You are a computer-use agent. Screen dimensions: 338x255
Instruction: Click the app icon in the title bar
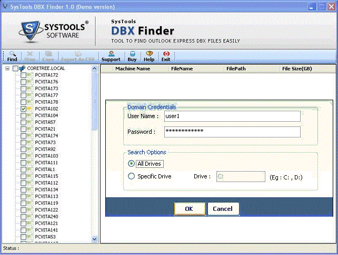[x=5, y=6]
